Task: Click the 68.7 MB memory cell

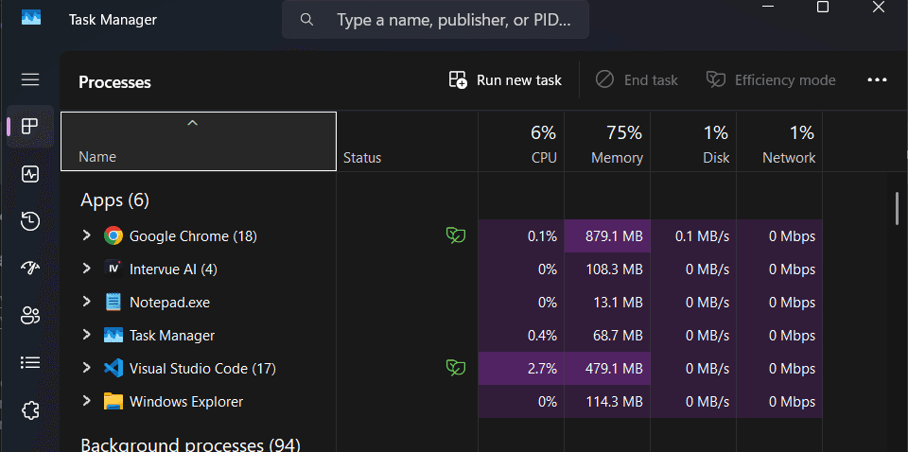Action: [607, 335]
